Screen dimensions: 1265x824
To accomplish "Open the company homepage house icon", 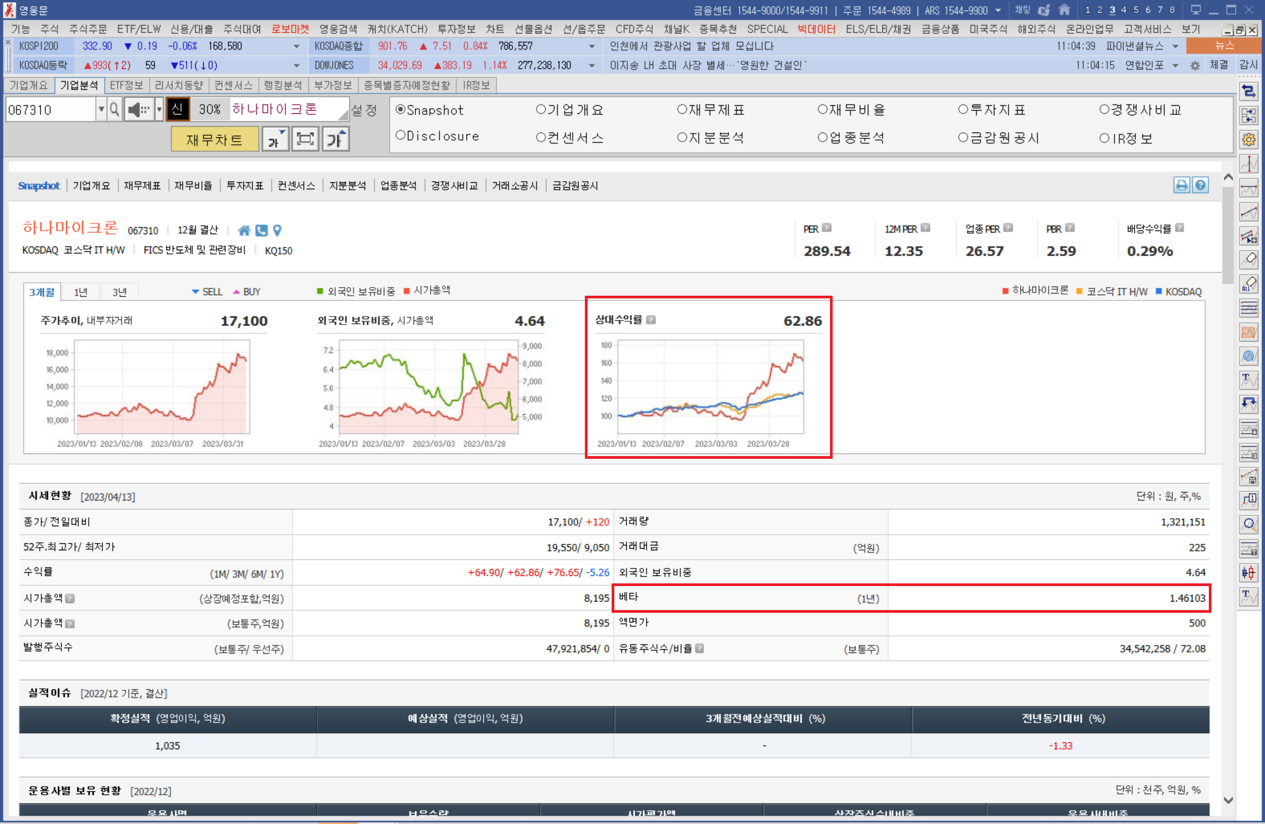I will coord(244,230).
